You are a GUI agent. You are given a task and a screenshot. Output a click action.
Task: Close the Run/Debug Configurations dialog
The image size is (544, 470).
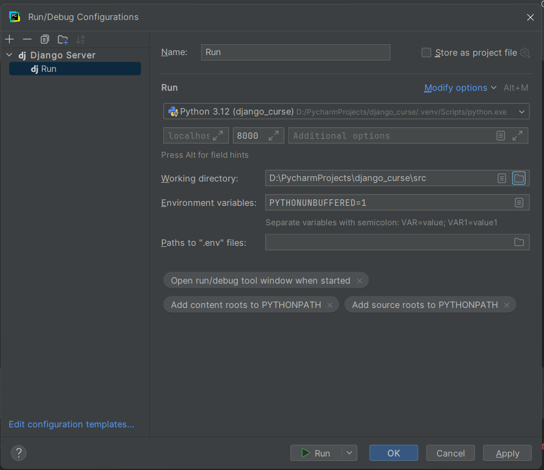(x=530, y=17)
